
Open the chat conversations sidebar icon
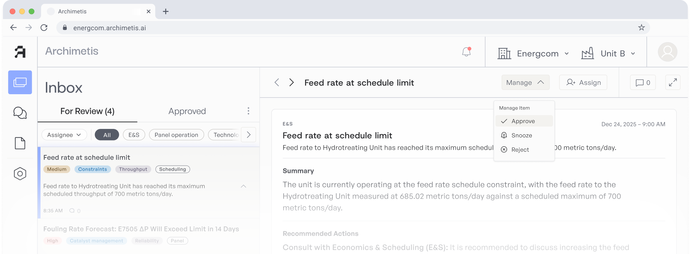[x=20, y=113]
